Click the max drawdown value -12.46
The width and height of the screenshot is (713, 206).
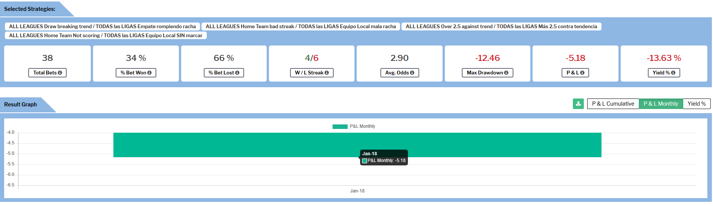click(487, 58)
